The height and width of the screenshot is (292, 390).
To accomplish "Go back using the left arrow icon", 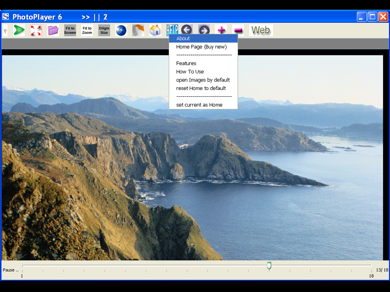I will click(x=187, y=30).
